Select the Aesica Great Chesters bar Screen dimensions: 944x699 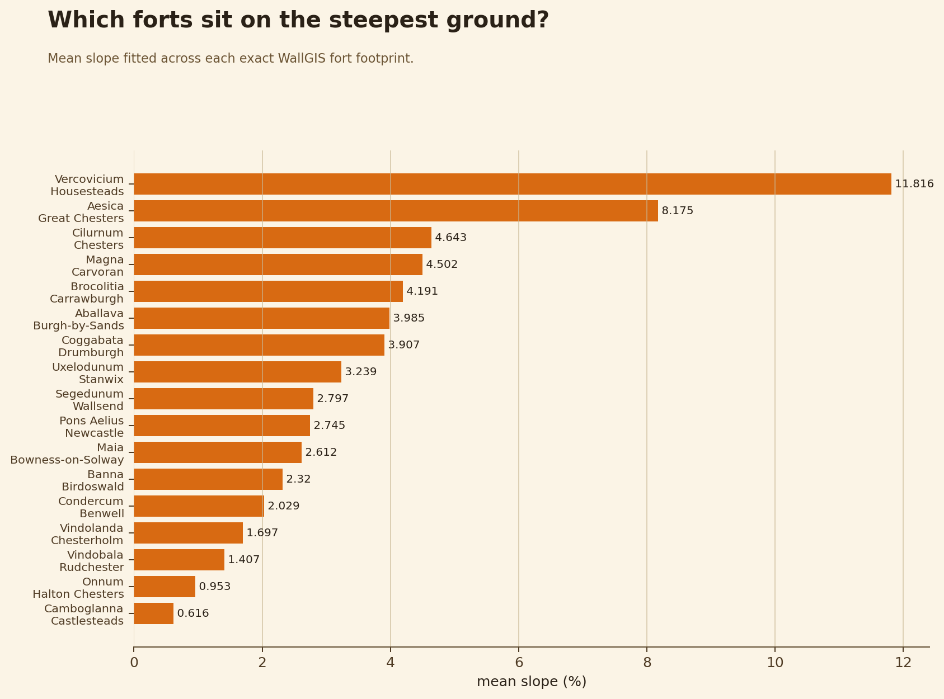tap(396, 211)
